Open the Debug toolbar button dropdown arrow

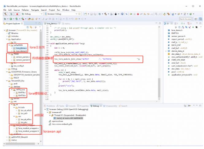[x=8, y=19]
